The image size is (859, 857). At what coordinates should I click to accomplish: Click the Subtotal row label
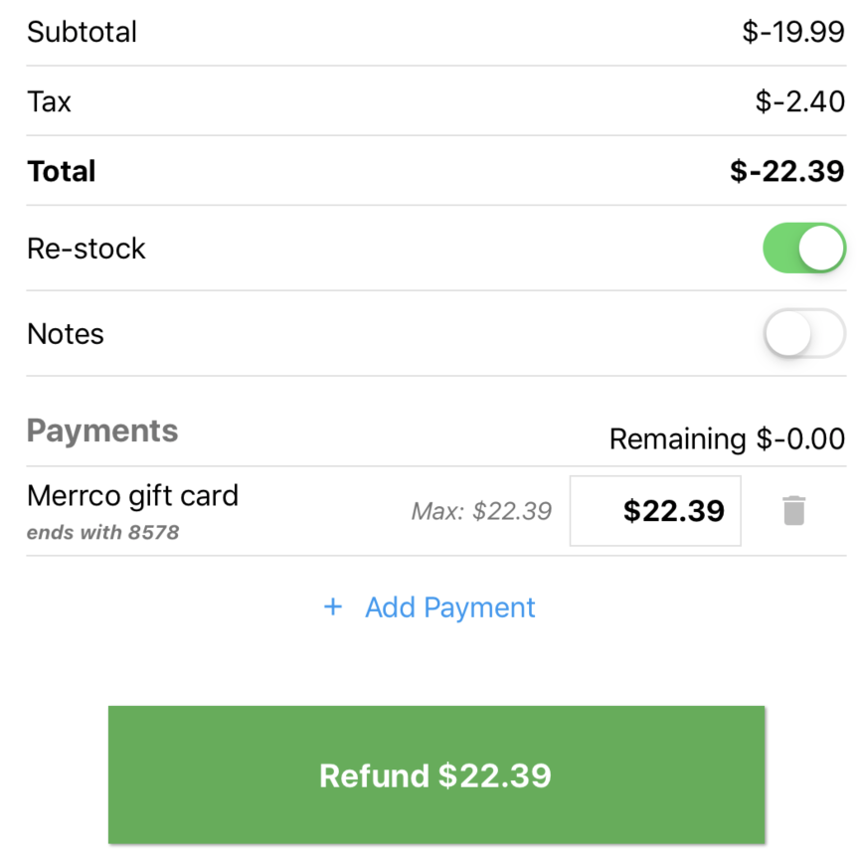(82, 32)
